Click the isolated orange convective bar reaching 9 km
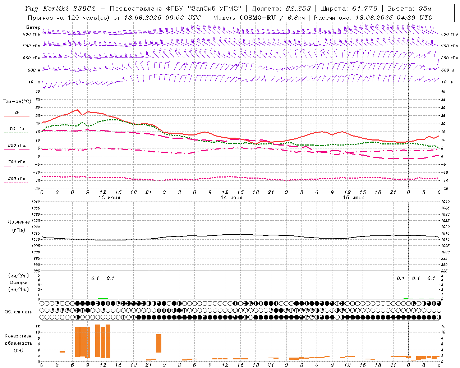 point(159,343)
